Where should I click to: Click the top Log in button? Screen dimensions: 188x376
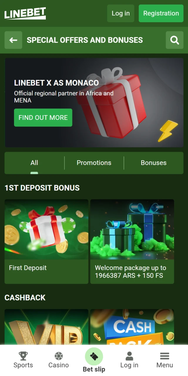click(121, 13)
